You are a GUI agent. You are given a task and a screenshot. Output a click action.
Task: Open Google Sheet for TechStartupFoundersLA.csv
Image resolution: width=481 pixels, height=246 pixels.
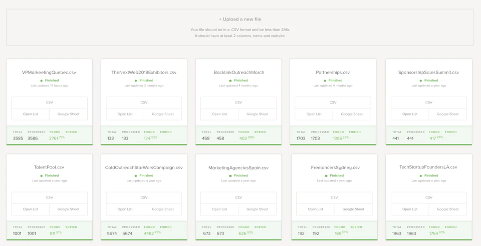click(x=447, y=209)
